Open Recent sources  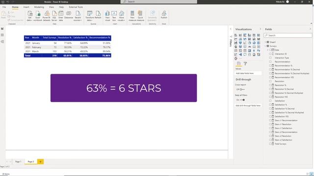[x=78, y=16]
